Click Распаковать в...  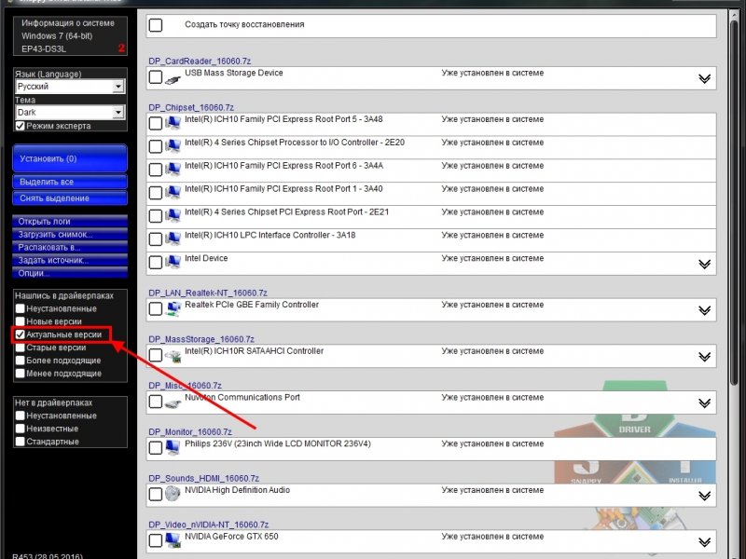click(x=70, y=247)
